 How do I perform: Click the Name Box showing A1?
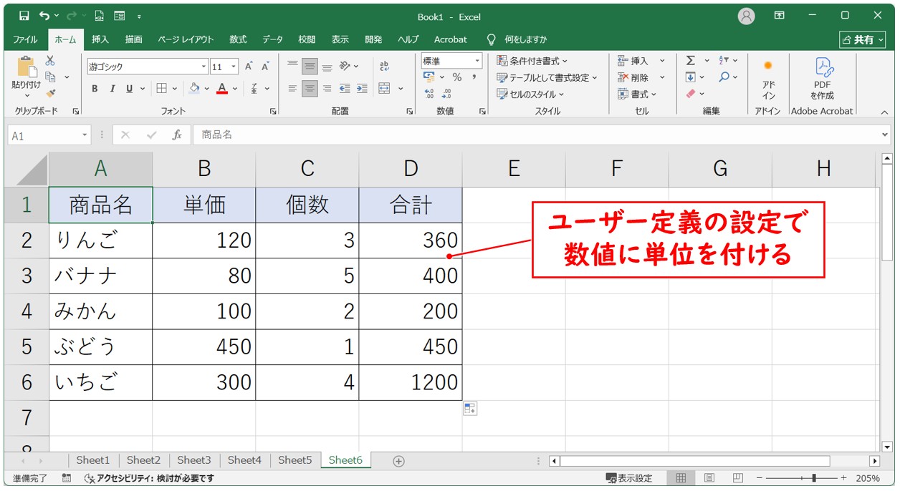click(x=43, y=135)
